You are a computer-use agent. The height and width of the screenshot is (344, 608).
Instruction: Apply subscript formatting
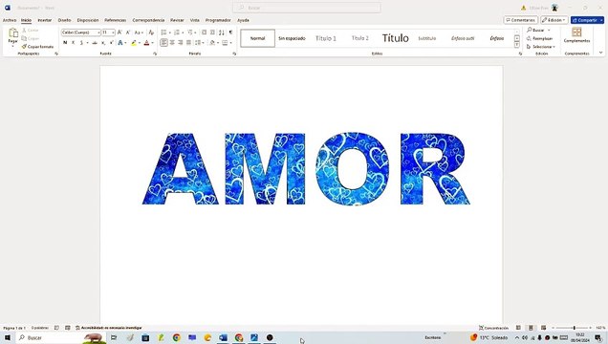pyautogui.click(x=103, y=43)
